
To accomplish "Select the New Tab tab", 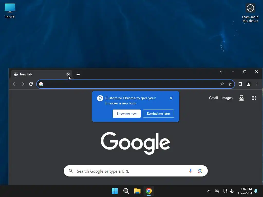I will (41, 74).
